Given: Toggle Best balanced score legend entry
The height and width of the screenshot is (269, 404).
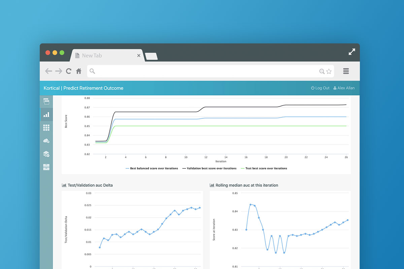Looking at the screenshot, I should click(x=151, y=168).
